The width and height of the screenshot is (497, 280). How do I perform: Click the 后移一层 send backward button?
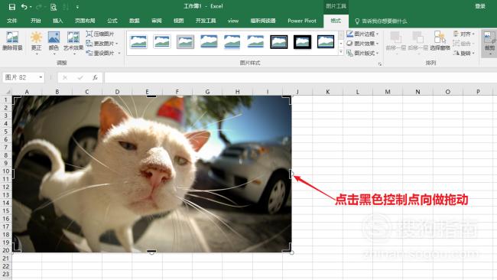(x=417, y=41)
